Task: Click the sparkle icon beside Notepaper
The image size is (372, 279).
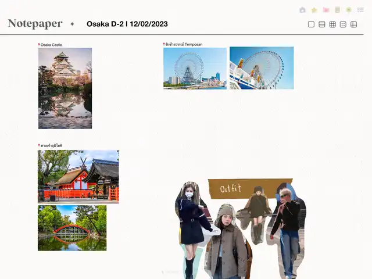Action: (72, 24)
